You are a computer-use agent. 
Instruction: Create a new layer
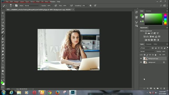pos(161,88)
